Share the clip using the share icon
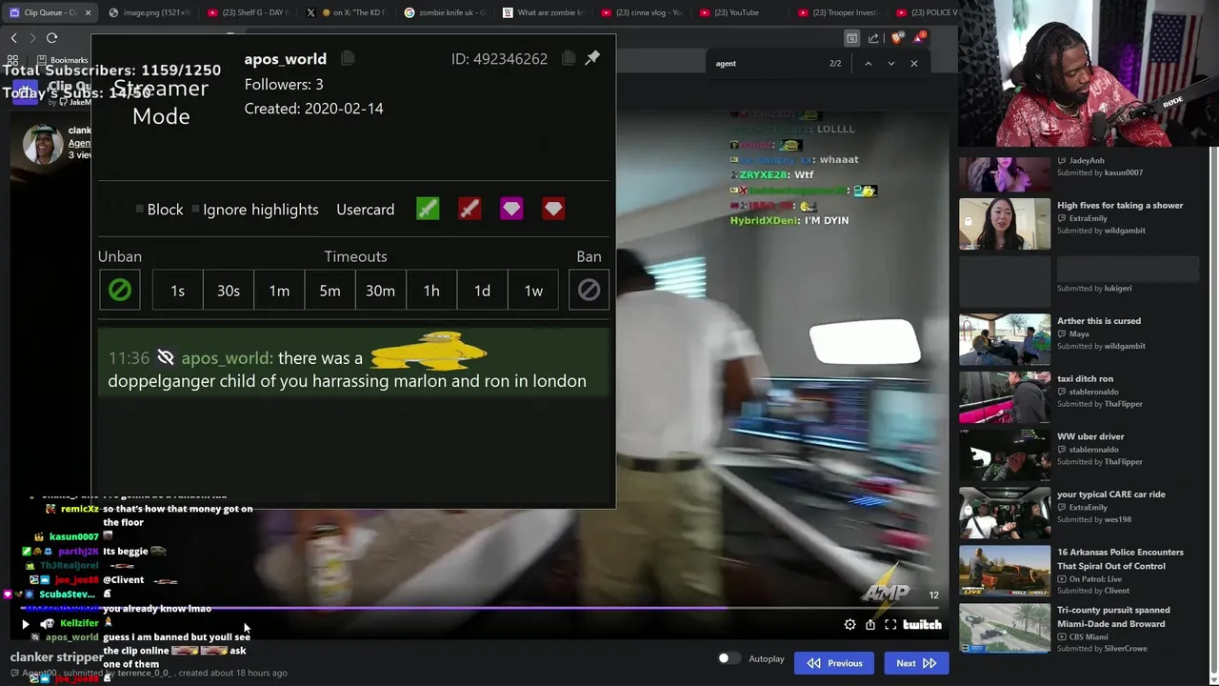This screenshot has width=1219, height=686. (x=870, y=625)
